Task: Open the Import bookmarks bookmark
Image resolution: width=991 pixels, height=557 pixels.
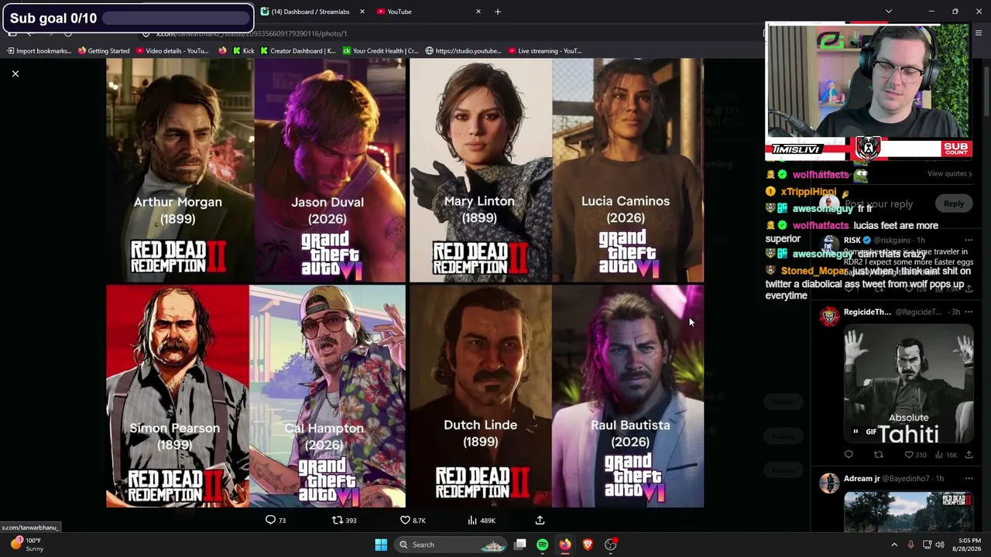Action: point(39,51)
